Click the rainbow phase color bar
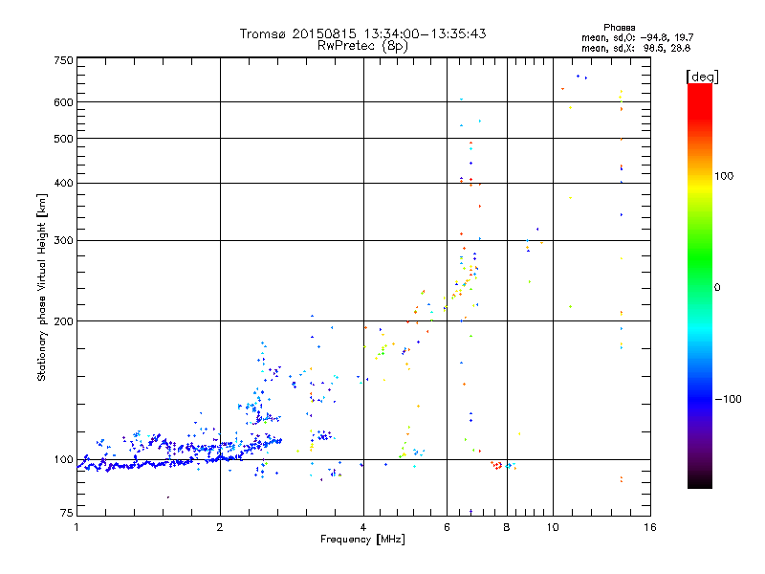765x574 pixels. (x=700, y=285)
